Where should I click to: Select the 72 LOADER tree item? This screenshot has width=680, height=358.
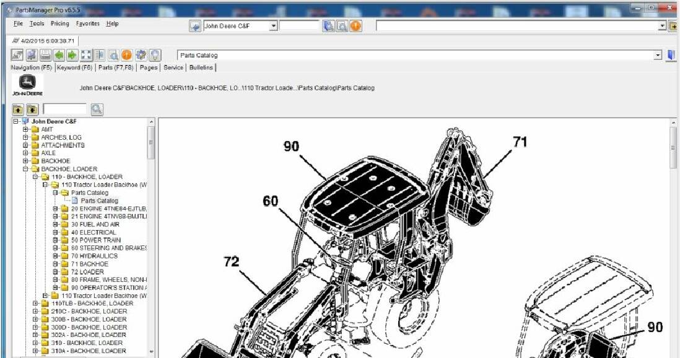(87, 272)
